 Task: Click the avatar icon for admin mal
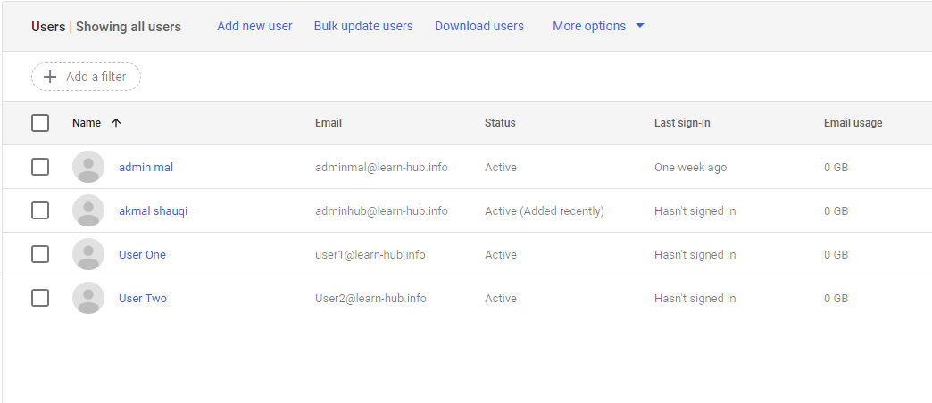pos(87,167)
